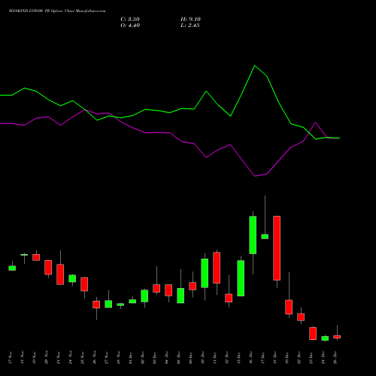Select the high value H: 9.10

click(x=190, y=20)
